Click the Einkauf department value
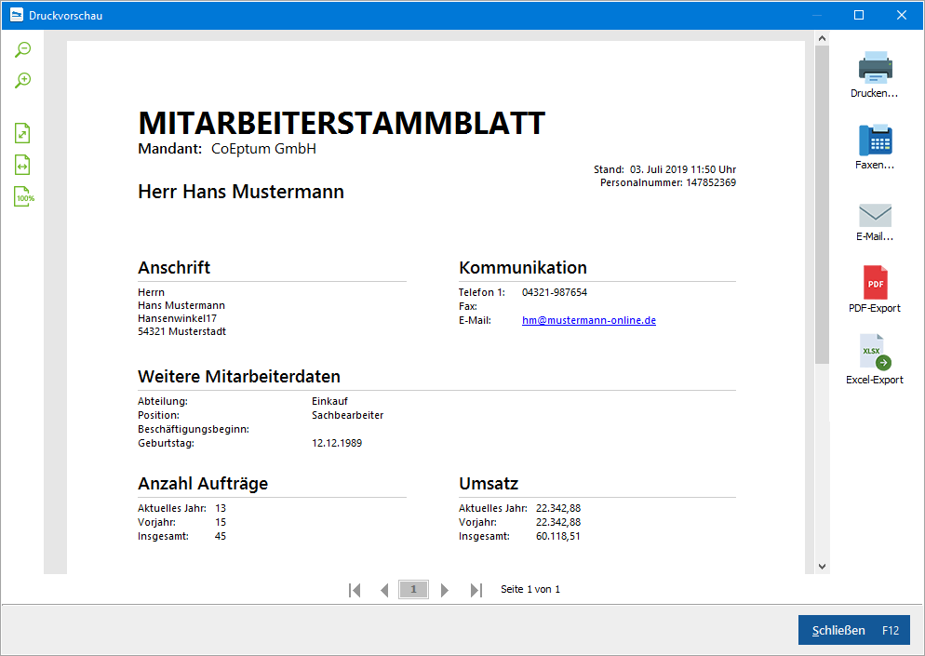Viewport: 925px width, 656px height. (x=329, y=401)
